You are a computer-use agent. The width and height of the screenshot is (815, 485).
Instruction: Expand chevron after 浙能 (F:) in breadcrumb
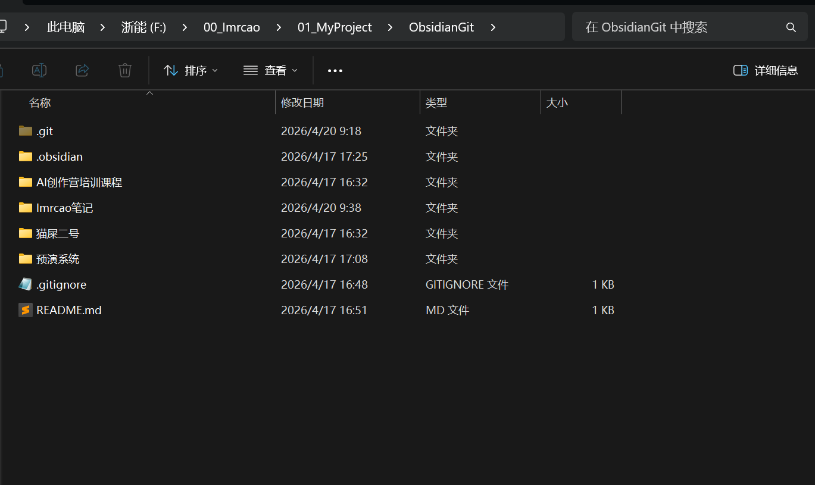[185, 27]
